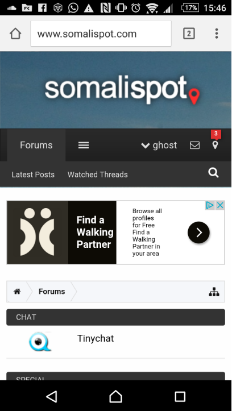Open the Tinychat forum link
This screenshot has height=411, width=232.
96,338
